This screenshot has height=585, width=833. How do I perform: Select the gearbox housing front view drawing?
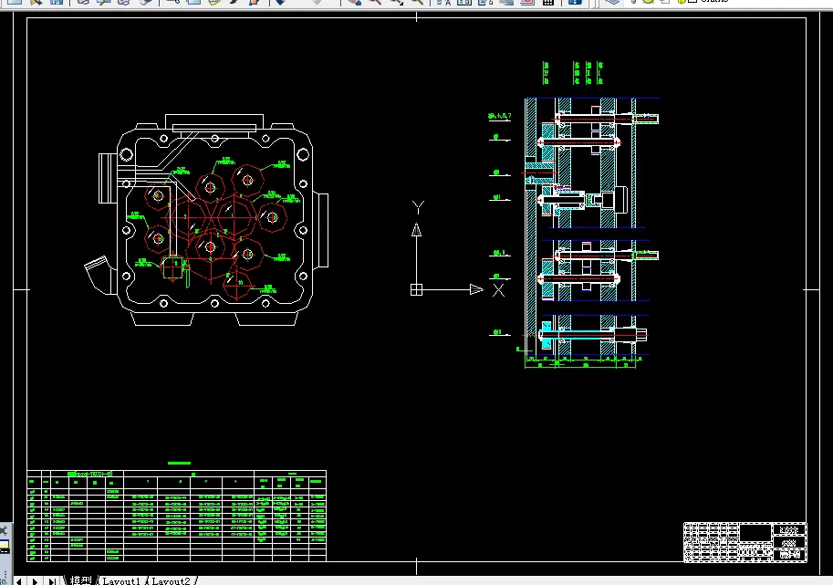(x=207, y=220)
